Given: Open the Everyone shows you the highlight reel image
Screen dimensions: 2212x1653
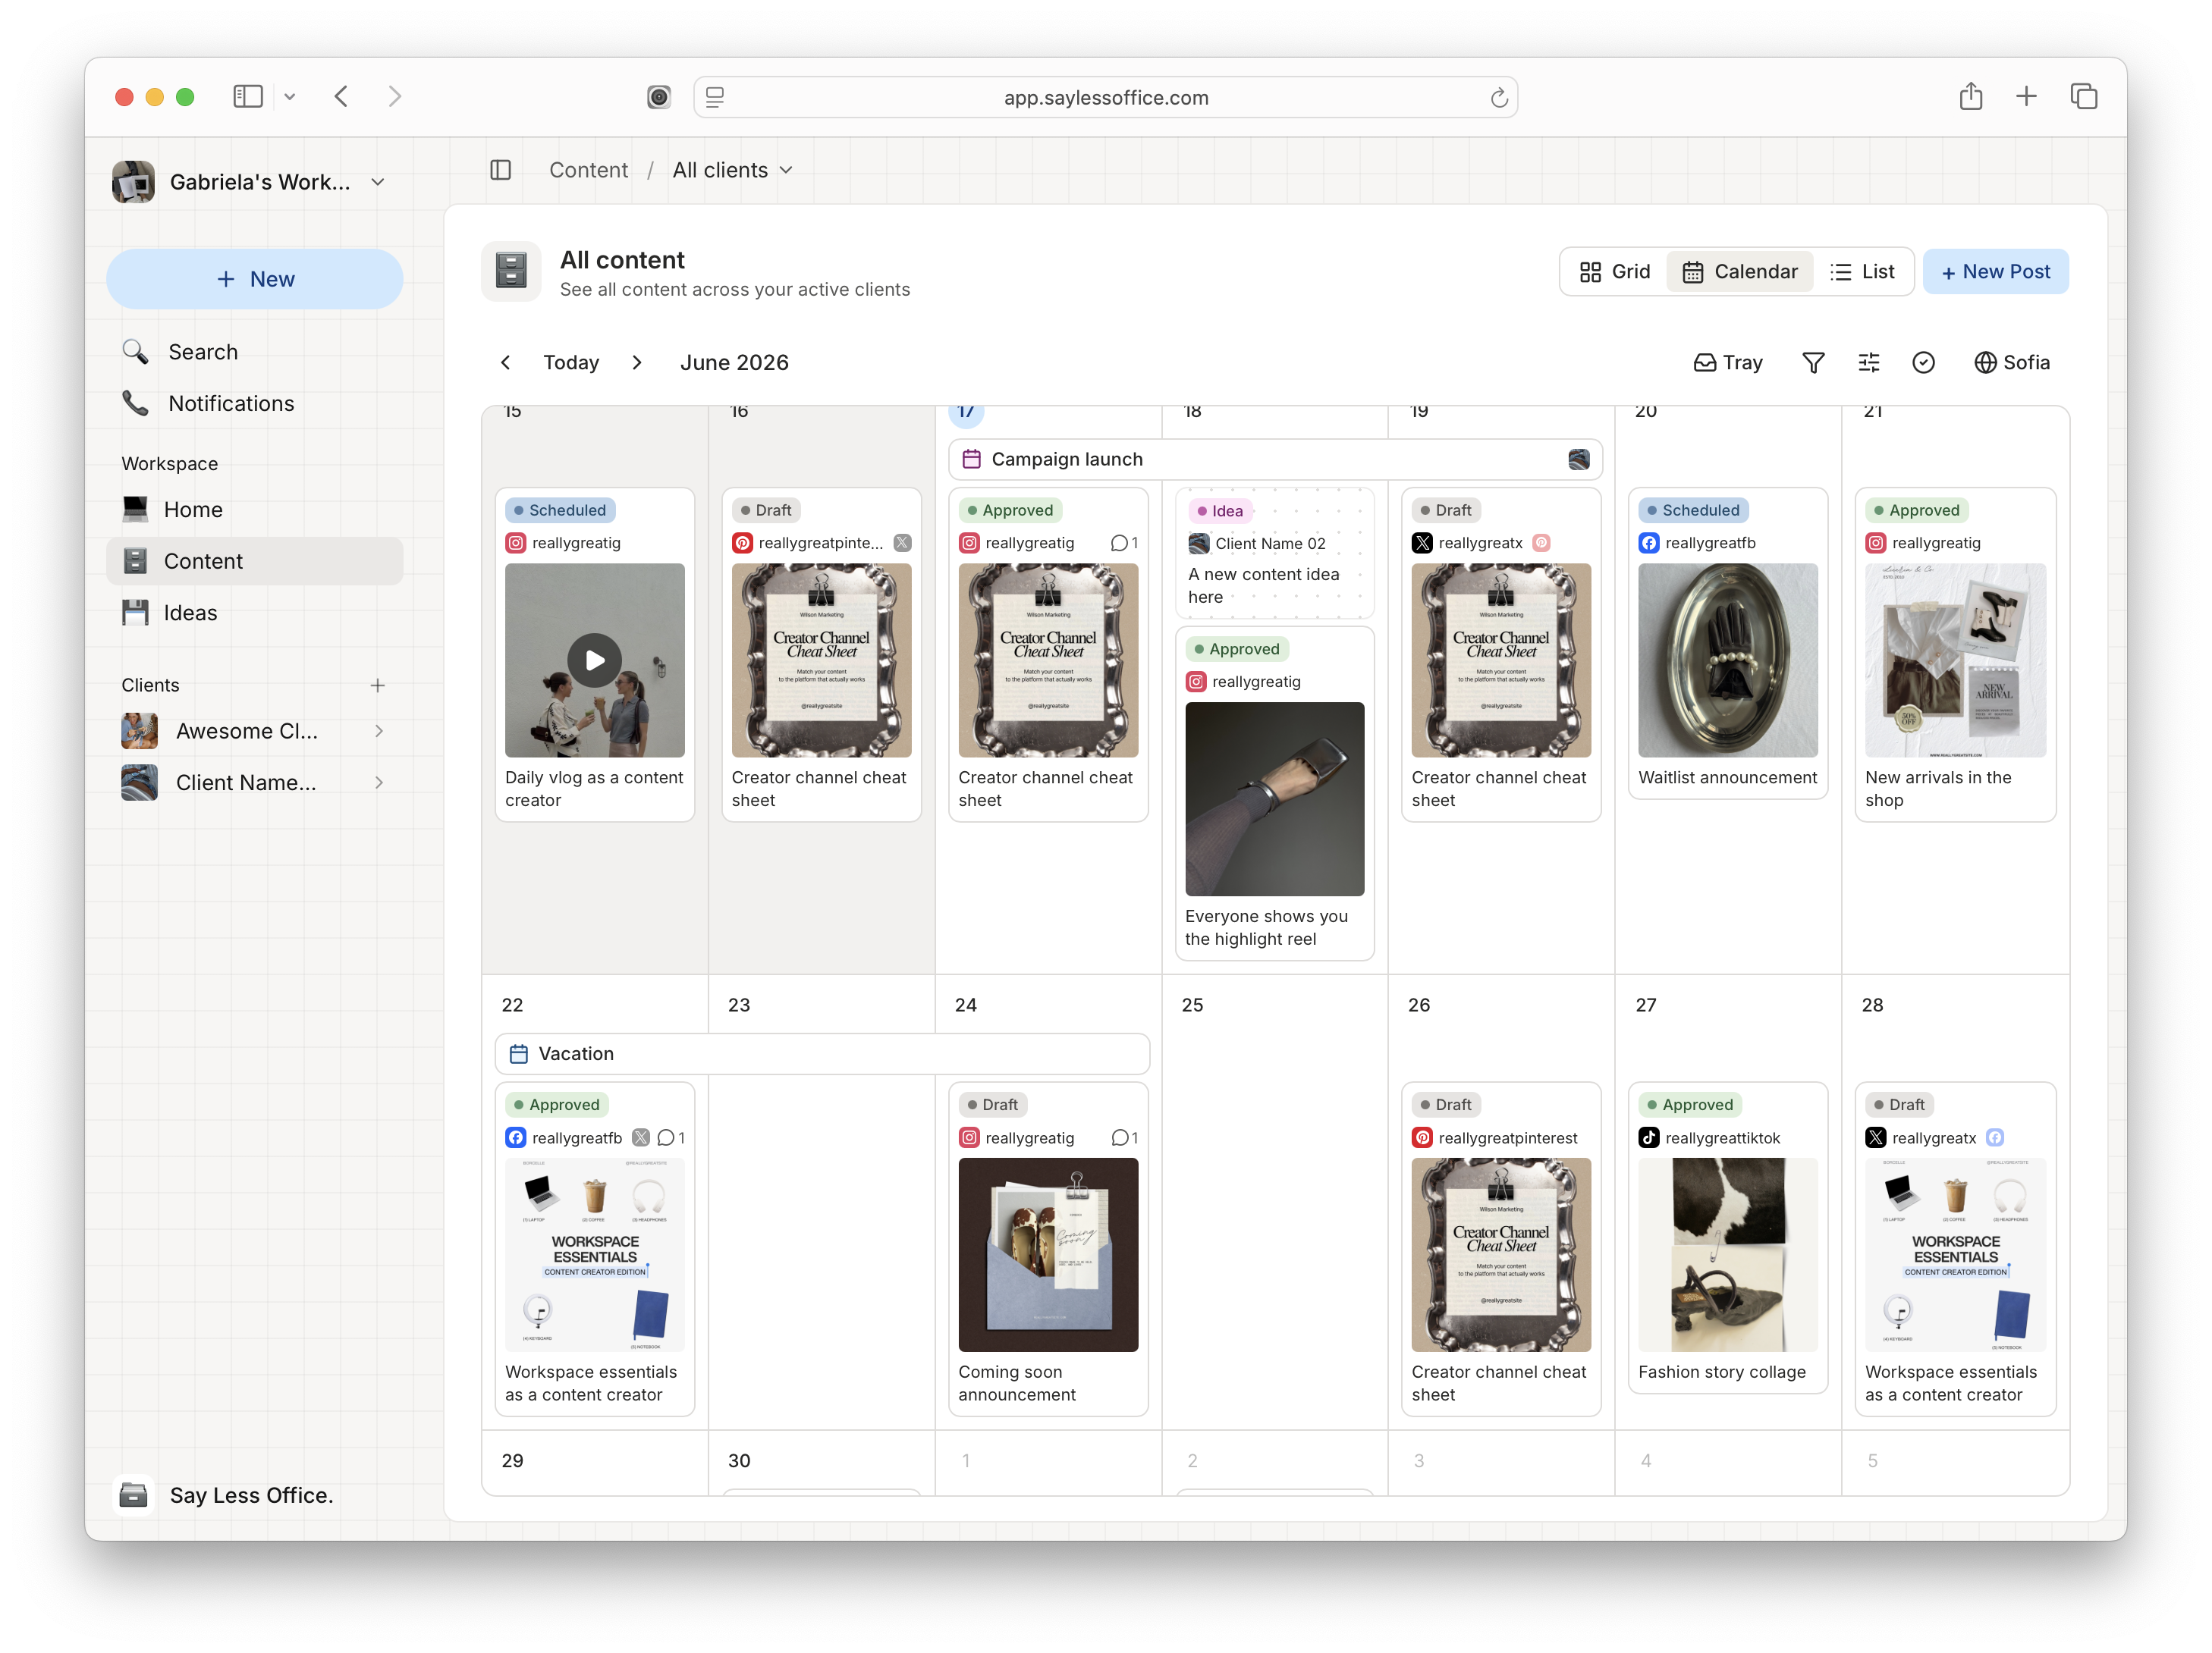Looking at the screenshot, I should (x=1274, y=799).
